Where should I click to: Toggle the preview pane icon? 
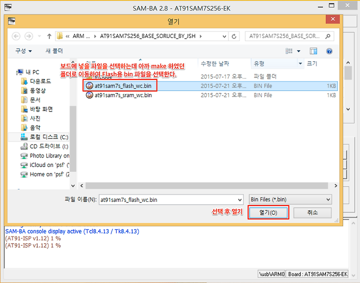click(313, 51)
